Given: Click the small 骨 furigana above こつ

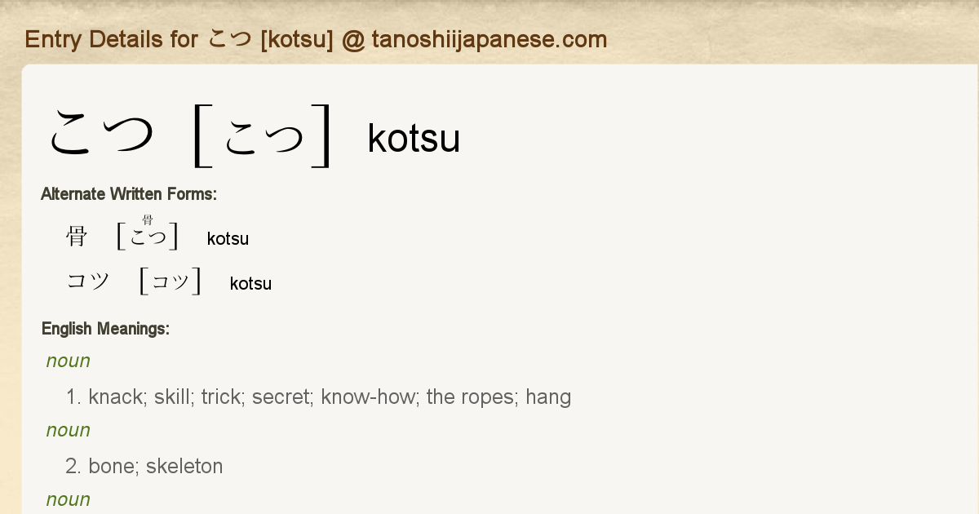Looking at the screenshot, I should 148,220.
